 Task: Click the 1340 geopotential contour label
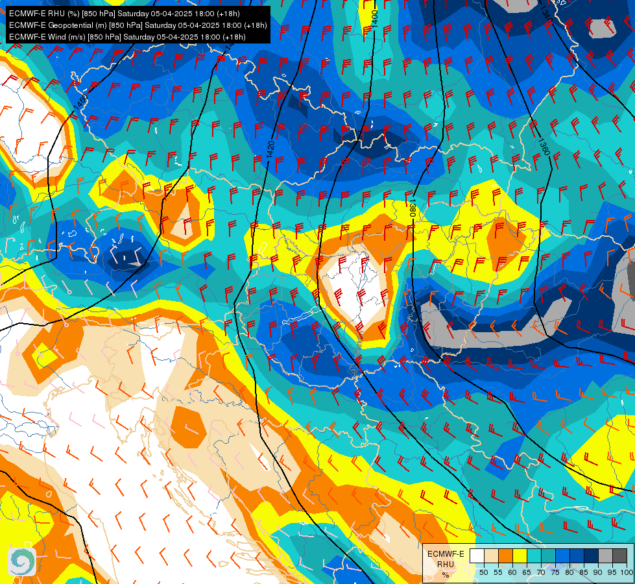(x=546, y=14)
